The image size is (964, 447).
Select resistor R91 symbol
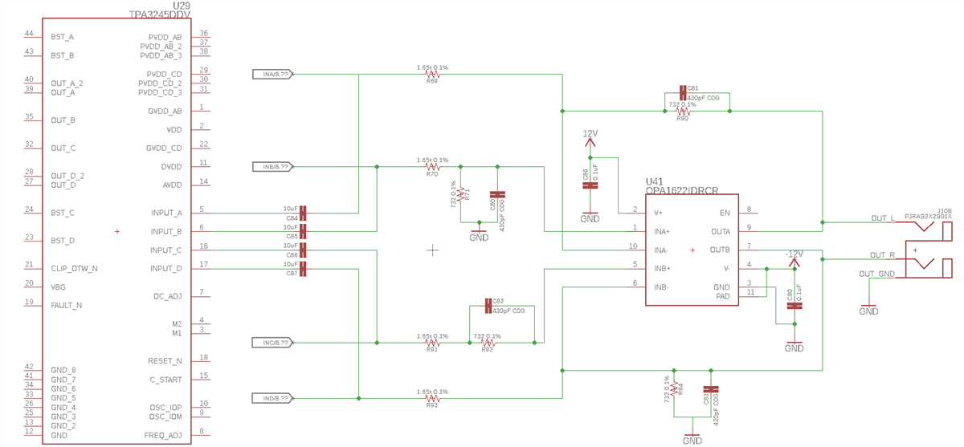(x=432, y=343)
